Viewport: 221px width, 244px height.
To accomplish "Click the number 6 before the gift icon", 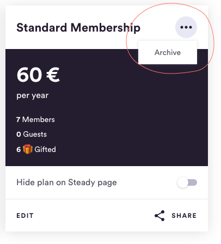I will coord(19,150).
